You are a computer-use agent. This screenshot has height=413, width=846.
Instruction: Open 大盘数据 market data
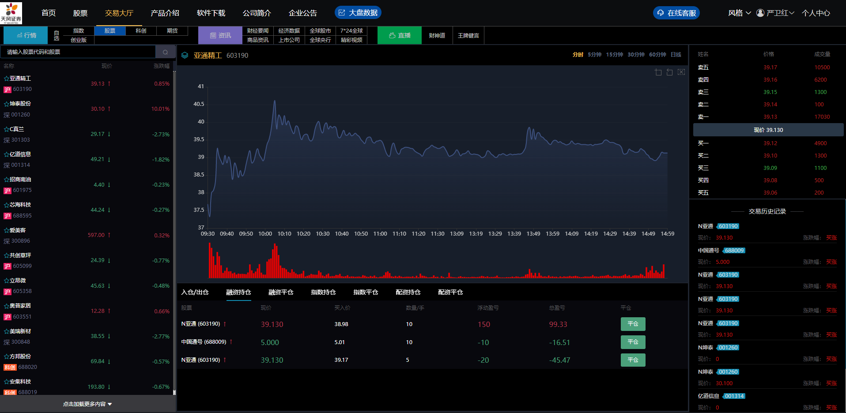[358, 13]
